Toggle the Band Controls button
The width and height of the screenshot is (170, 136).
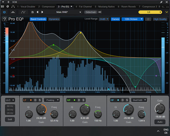(x=38, y=19)
